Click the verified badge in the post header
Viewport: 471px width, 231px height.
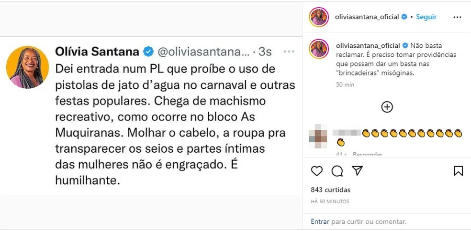coord(404,17)
